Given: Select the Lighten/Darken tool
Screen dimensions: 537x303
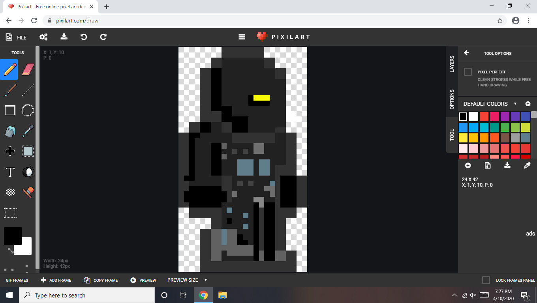Looking at the screenshot, I should point(28,172).
